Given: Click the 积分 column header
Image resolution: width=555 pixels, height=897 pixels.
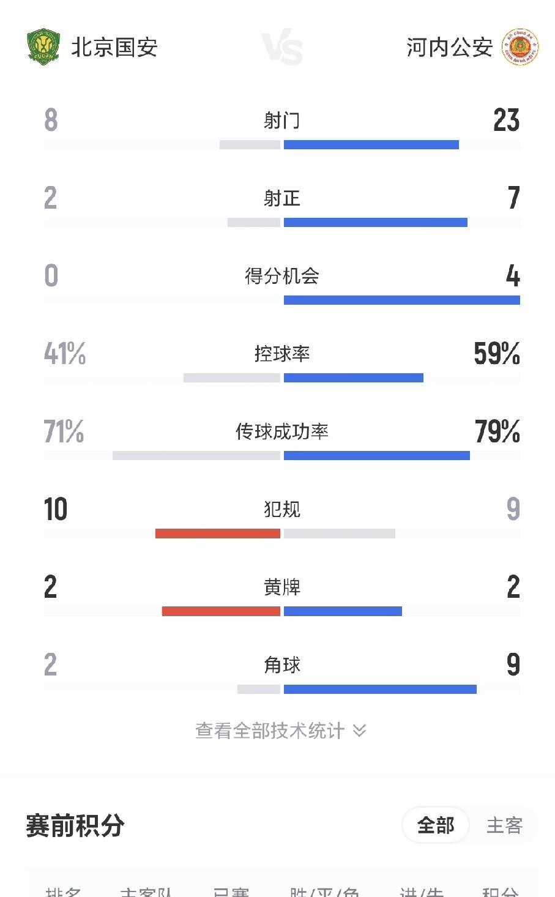Looking at the screenshot, I should (500, 892).
